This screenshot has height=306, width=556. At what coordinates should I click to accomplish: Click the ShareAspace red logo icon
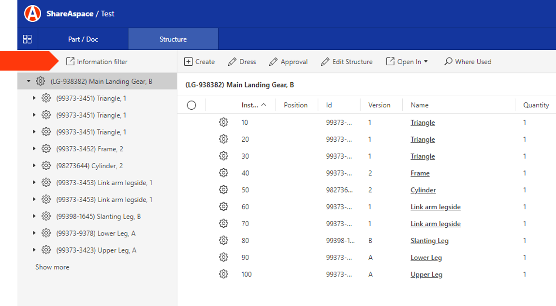[32, 14]
